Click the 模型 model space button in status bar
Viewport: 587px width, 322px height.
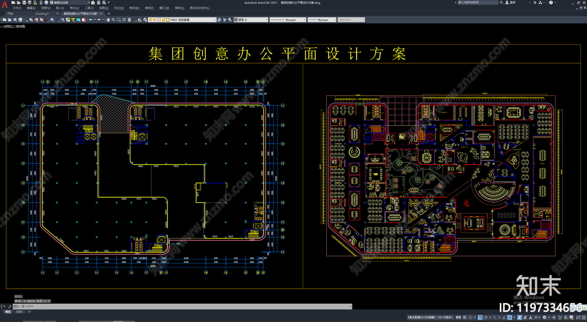click(x=458, y=317)
